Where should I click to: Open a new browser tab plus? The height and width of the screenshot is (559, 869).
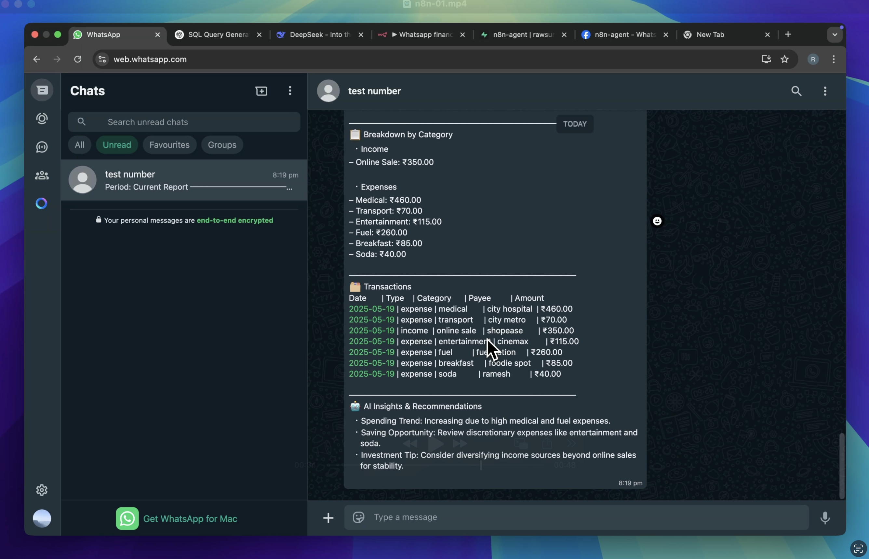(788, 34)
